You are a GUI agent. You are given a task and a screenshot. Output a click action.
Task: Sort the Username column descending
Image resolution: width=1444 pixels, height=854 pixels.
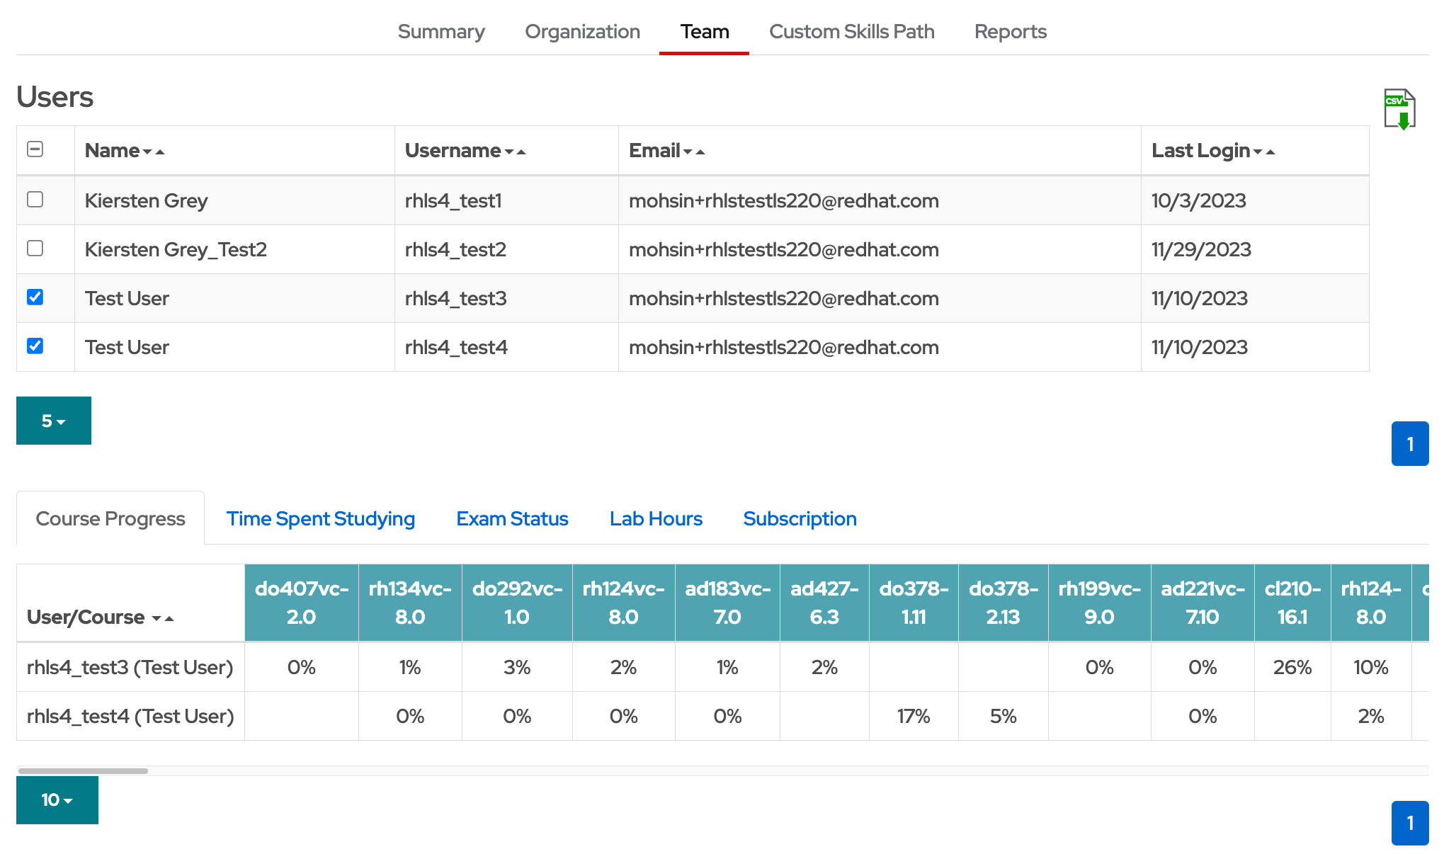tap(509, 152)
